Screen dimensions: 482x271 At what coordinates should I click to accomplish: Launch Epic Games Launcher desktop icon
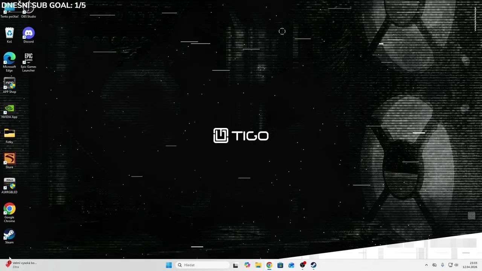29,62
